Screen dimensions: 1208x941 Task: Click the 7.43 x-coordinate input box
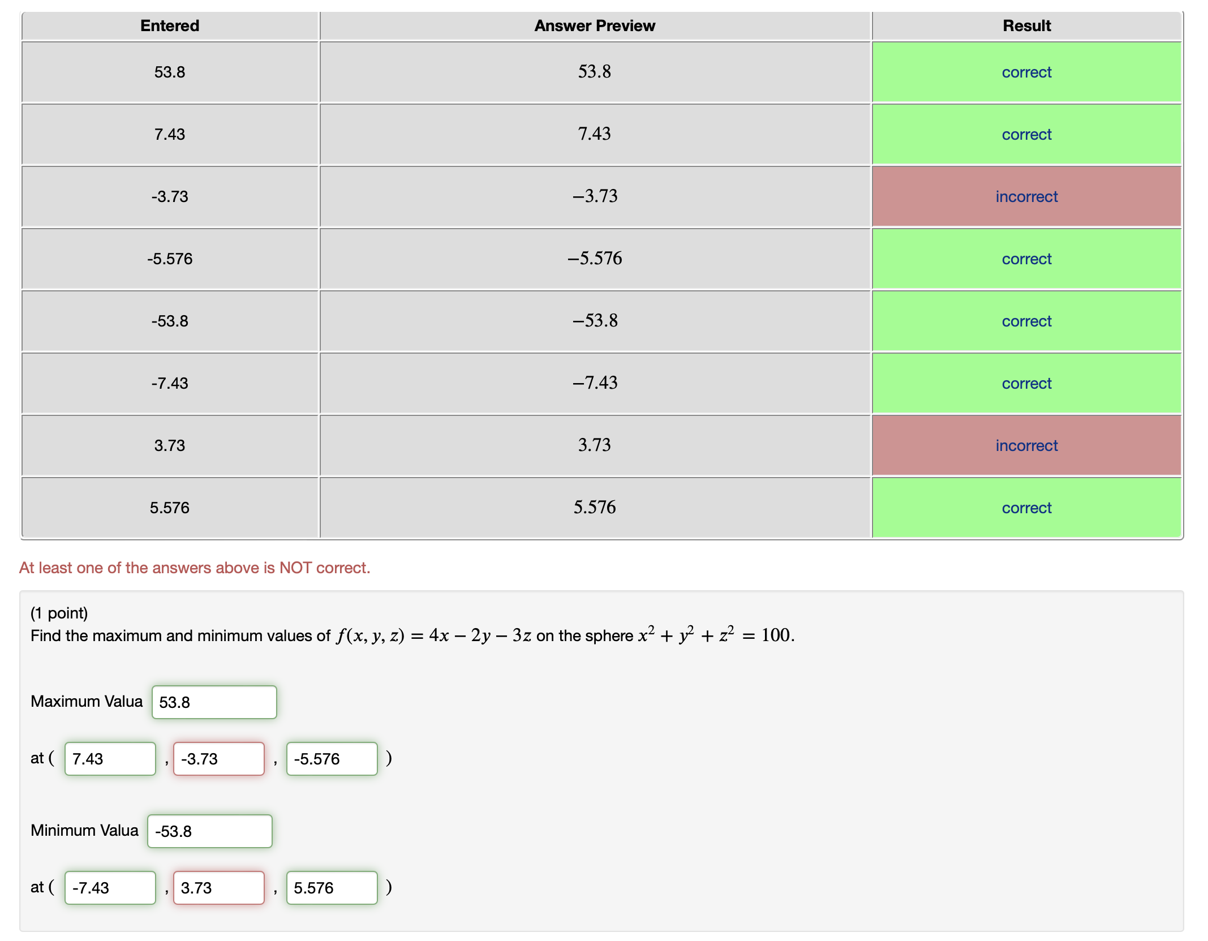coord(110,758)
